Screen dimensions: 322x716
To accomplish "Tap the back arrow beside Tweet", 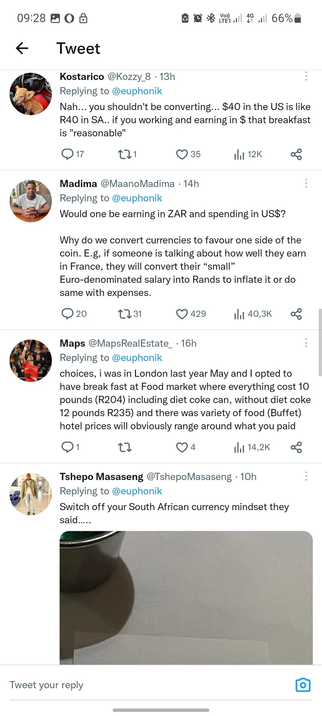I will 22,48.
